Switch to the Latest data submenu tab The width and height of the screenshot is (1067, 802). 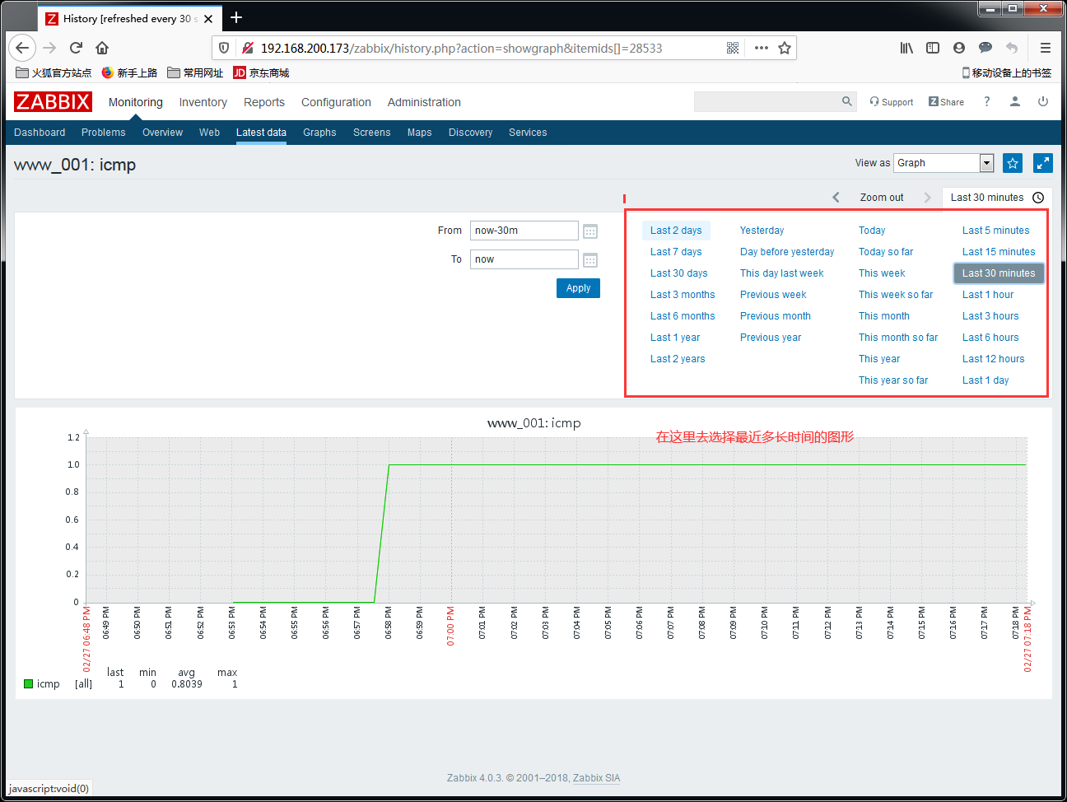pyautogui.click(x=261, y=133)
